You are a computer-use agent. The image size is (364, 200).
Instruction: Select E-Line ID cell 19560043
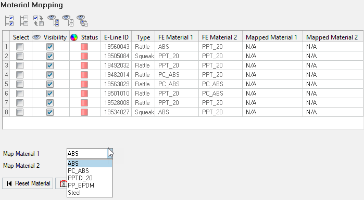116,47
